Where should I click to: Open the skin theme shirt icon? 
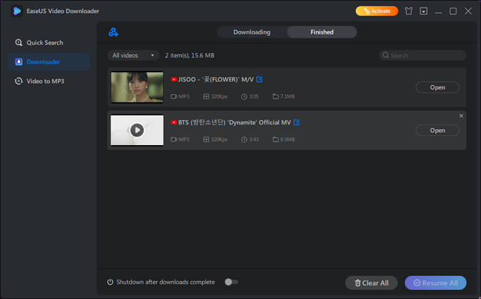point(410,11)
